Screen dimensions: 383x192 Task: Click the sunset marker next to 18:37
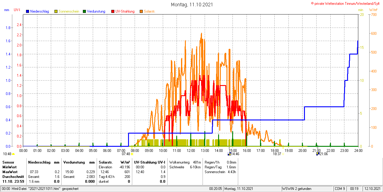pos(283,154)
